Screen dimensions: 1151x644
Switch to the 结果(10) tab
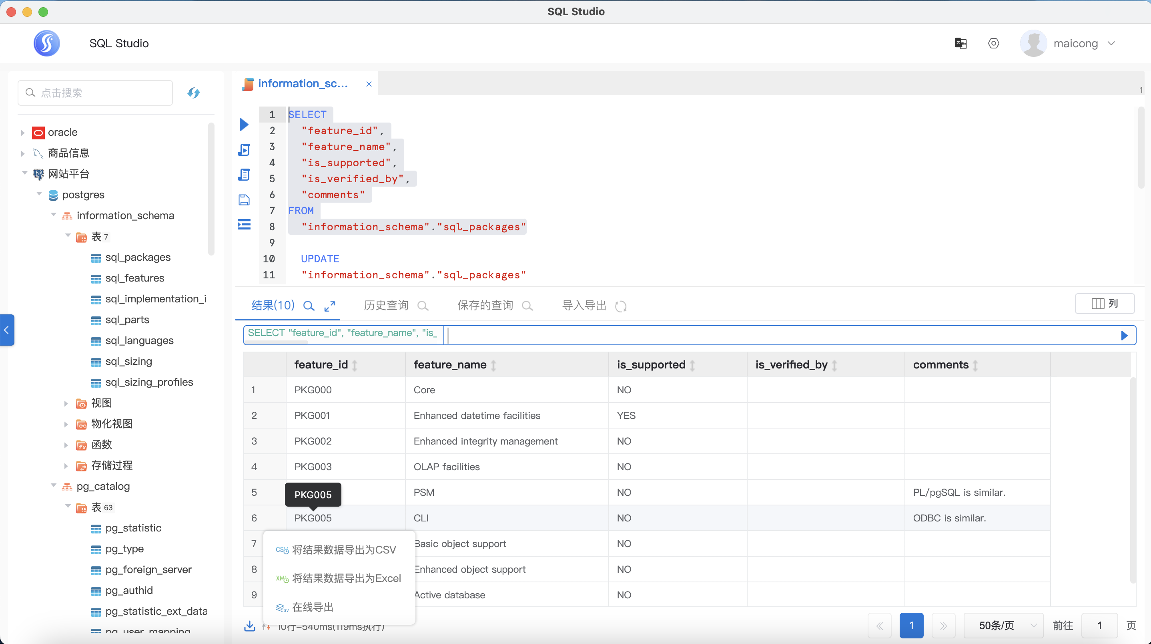(x=273, y=306)
